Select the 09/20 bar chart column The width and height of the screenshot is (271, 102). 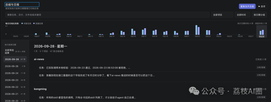(x=176, y=31)
